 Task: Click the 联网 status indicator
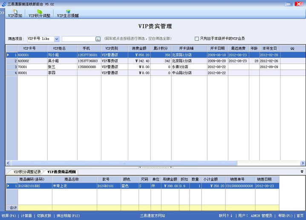[225, 216]
